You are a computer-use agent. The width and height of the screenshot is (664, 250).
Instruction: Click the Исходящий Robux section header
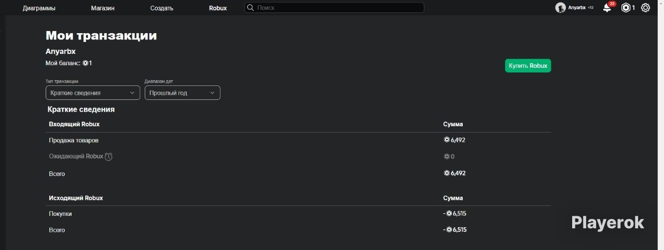click(76, 198)
